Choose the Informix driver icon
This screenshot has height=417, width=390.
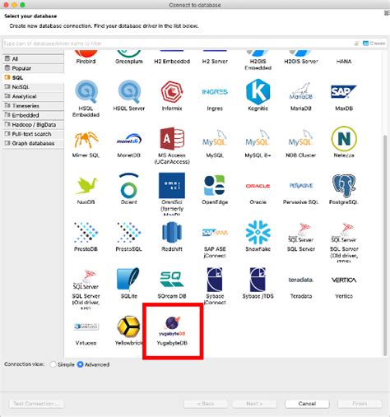(x=172, y=91)
